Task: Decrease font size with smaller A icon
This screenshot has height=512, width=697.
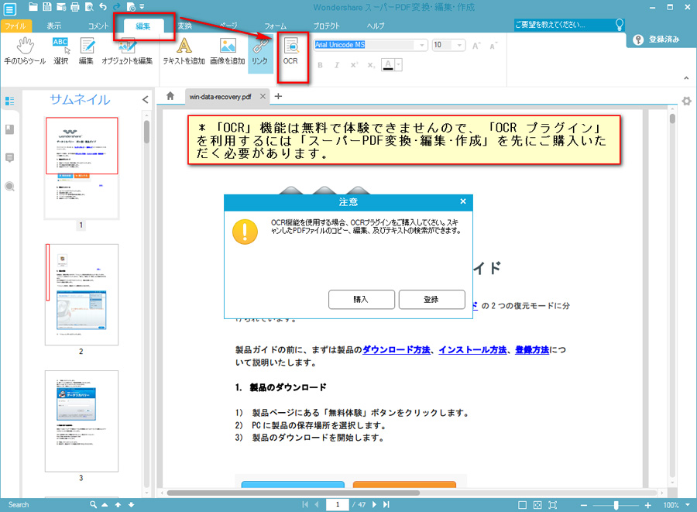Action: pos(493,46)
